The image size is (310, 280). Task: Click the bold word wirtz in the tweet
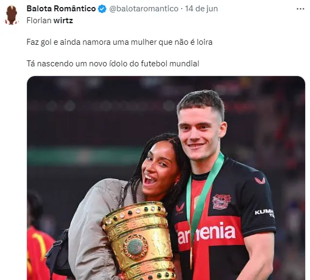(x=63, y=21)
